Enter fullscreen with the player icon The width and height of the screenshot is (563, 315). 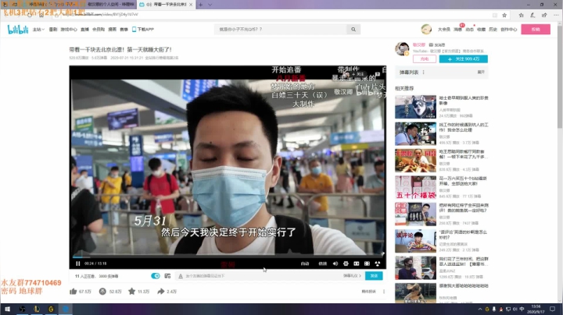[x=378, y=264]
